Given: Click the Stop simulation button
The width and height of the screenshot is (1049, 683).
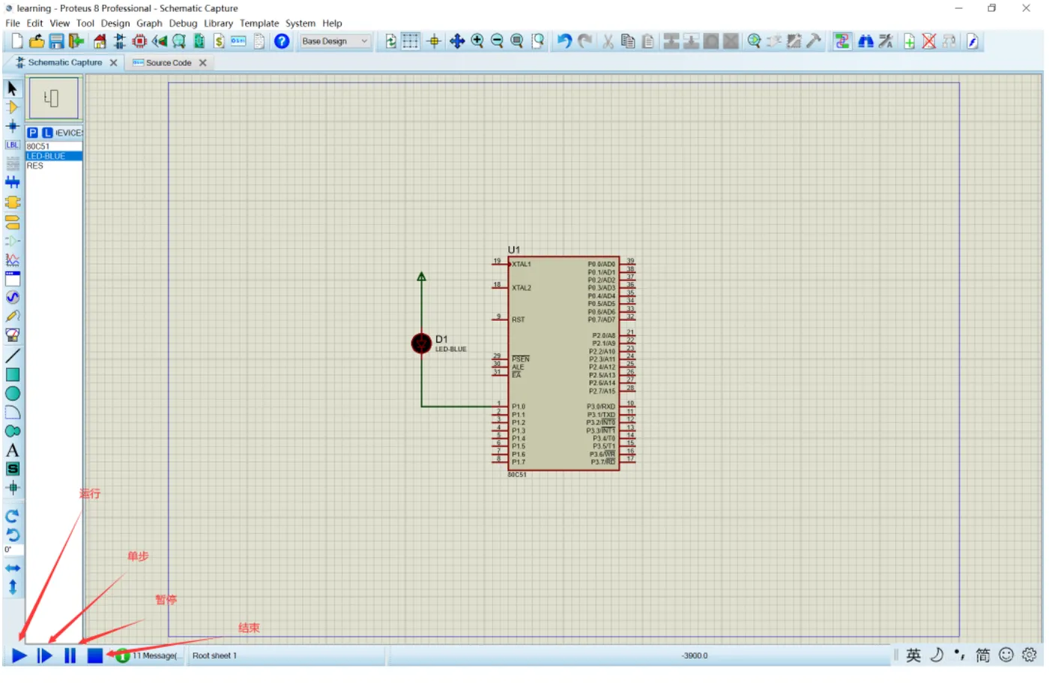Looking at the screenshot, I should click(94, 656).
